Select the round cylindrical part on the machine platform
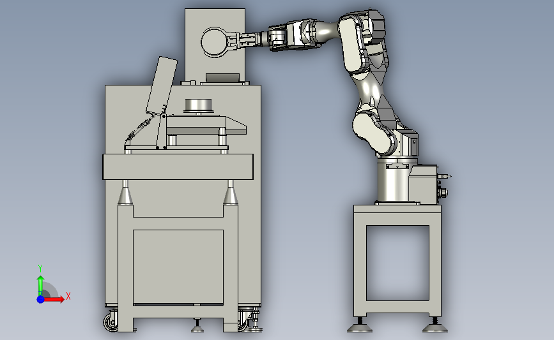 point(199,105)
